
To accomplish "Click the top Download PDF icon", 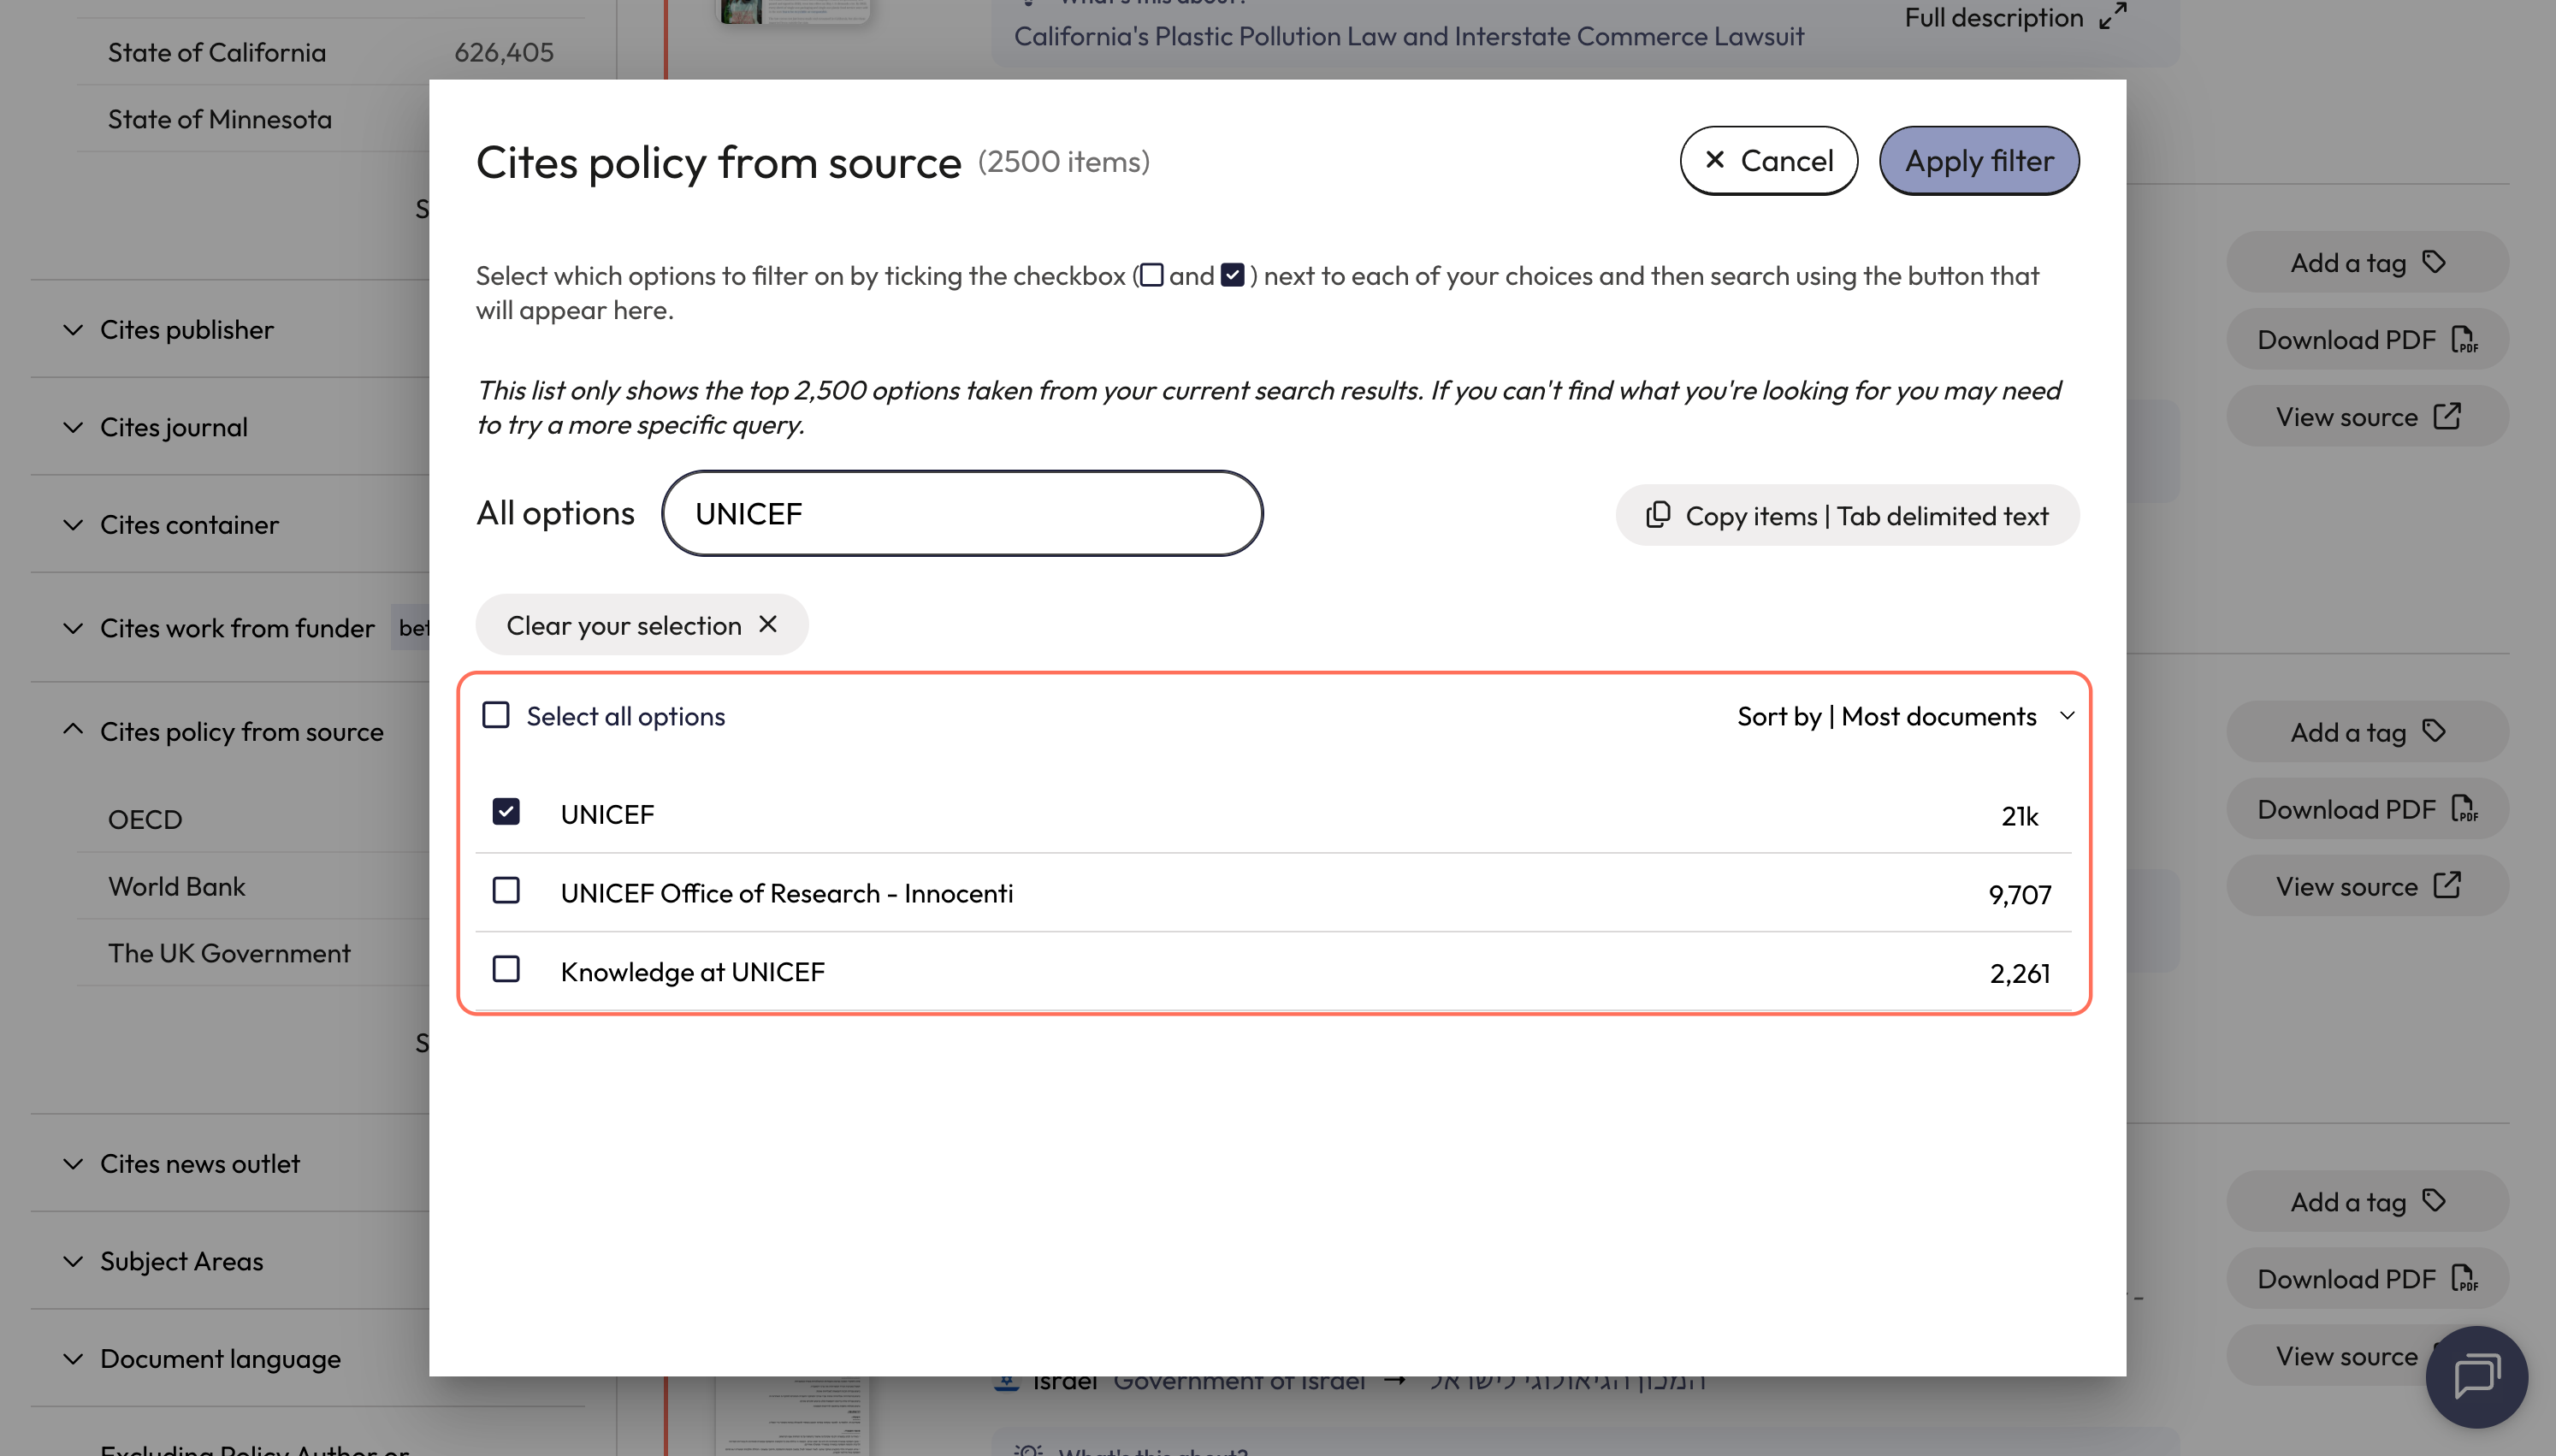I will click(2465, 340).
